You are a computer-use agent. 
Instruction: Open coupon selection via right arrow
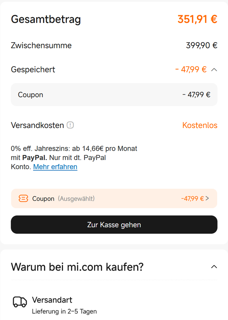point(207,199)
